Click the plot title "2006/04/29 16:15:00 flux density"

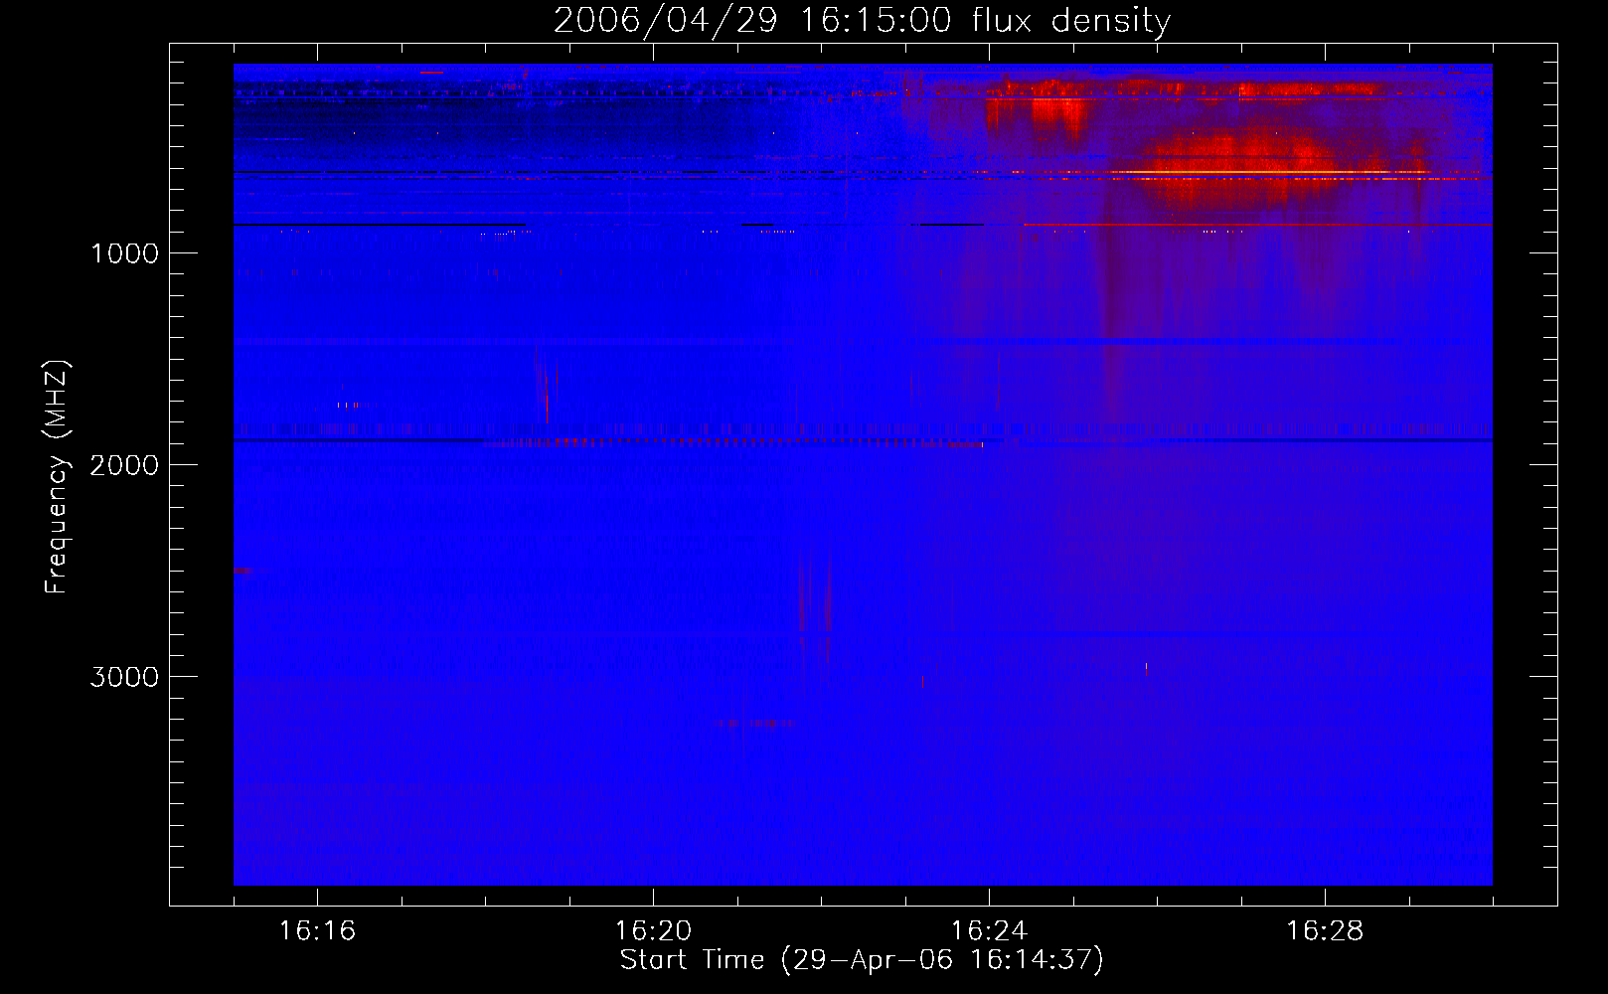coord(862,20)
